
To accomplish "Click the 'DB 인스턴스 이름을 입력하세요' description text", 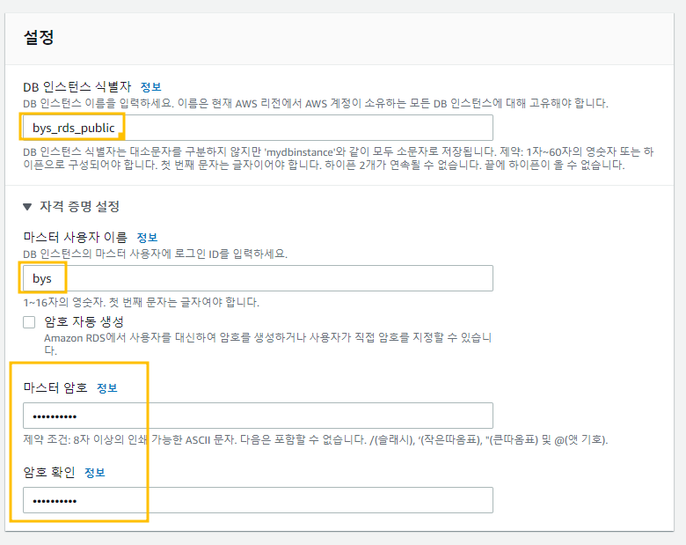I will [x=316, y=103].
